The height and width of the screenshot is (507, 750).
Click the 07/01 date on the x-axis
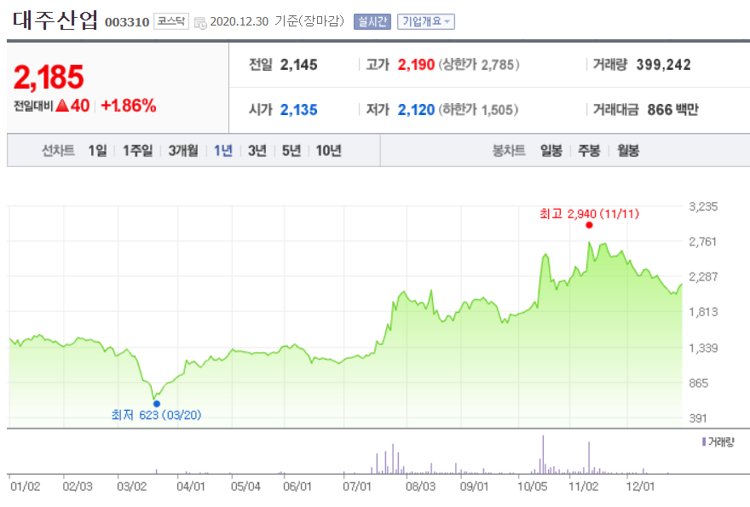[357, 487]
